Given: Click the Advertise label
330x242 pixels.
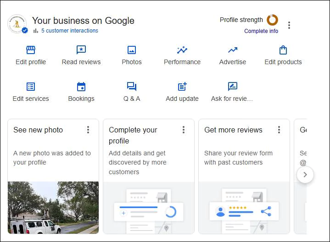Looking at the screenshot, I should (x=233, y=62).
